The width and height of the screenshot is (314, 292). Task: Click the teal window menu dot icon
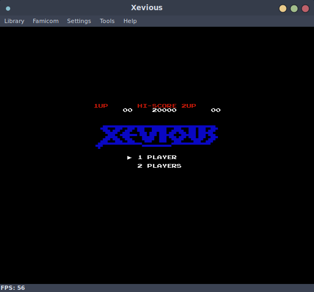click(x=8, y=9)
